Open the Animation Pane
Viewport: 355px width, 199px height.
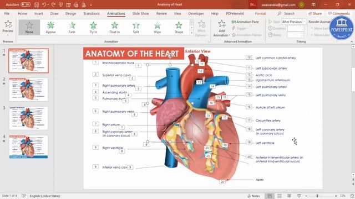click(x=245, y=22)
